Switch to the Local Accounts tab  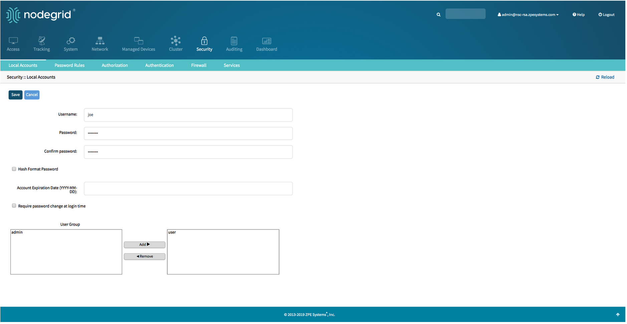click(x=23, y=65)
